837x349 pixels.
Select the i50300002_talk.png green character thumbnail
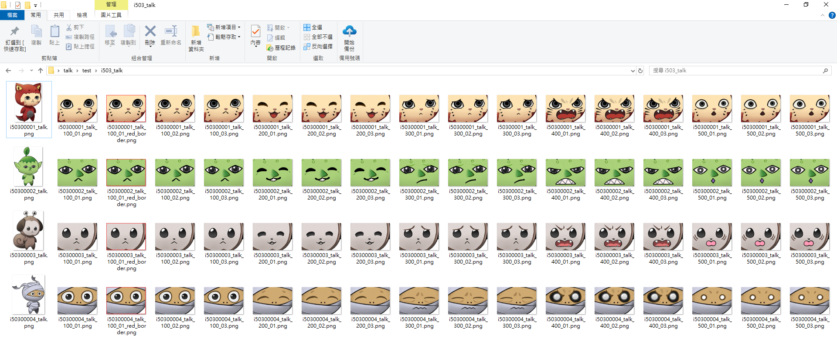pos(29,167)
